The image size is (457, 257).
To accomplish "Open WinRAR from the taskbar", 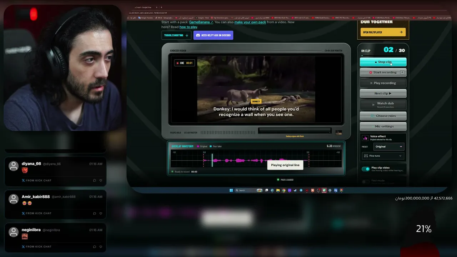I will click(341, 190).
